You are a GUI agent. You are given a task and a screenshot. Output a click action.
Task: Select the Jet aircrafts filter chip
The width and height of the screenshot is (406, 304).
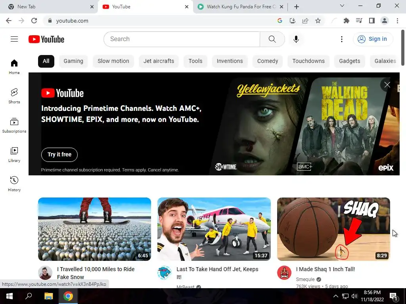[x=159, y=61]
